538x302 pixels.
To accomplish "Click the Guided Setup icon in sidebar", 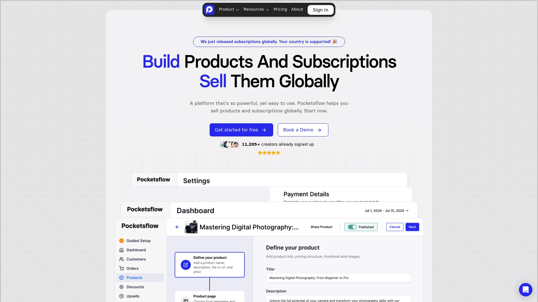I will 122,241.
